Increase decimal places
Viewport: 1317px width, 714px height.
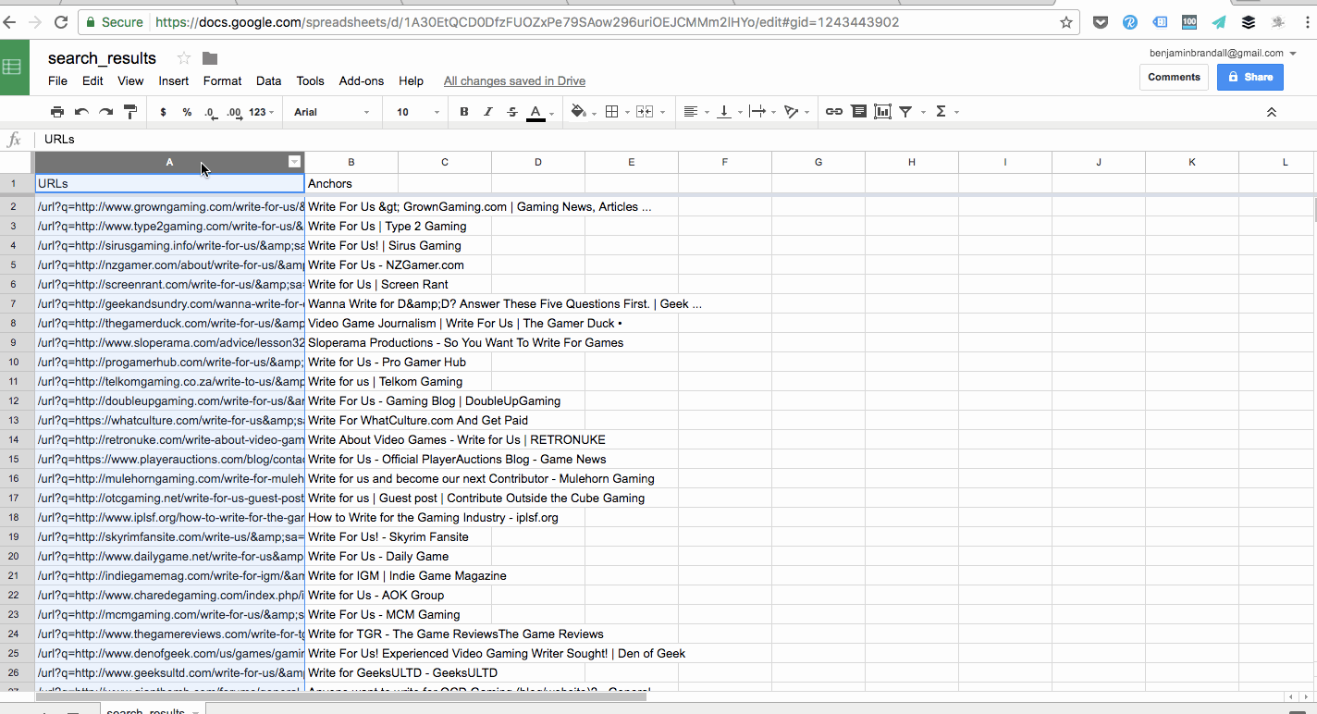point(235,112)
